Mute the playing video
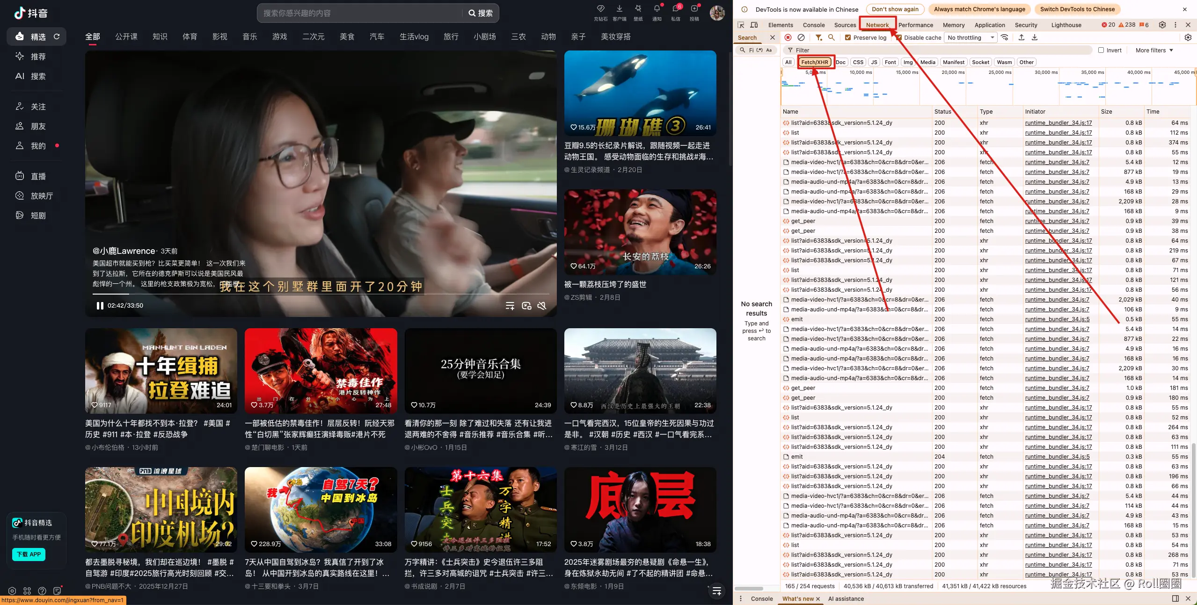This screenshot has width=1197, height=605. pos(542,306)
